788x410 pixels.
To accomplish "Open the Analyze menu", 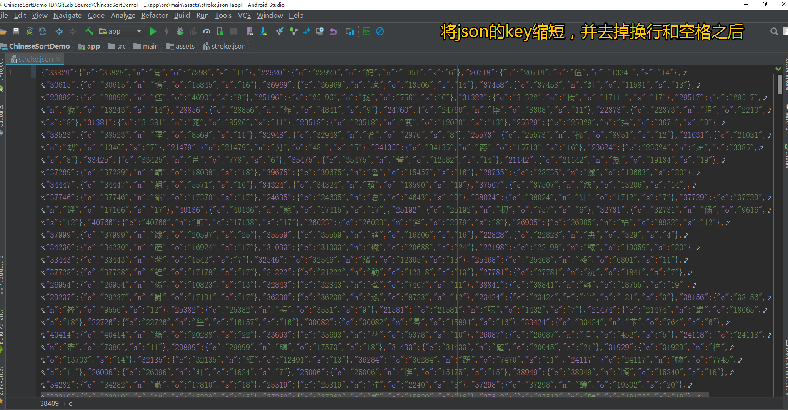I will pyautogui.click(x=123, y=15).
